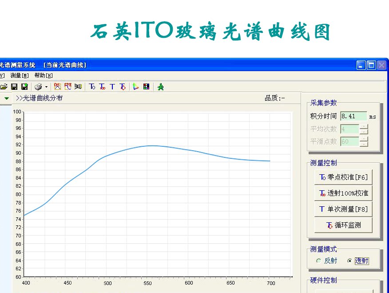Click the chromaticity diagram toolbar icon
The height and width of the screenshot is (293, 389).
pyautogui.click(x=135, y=87)
